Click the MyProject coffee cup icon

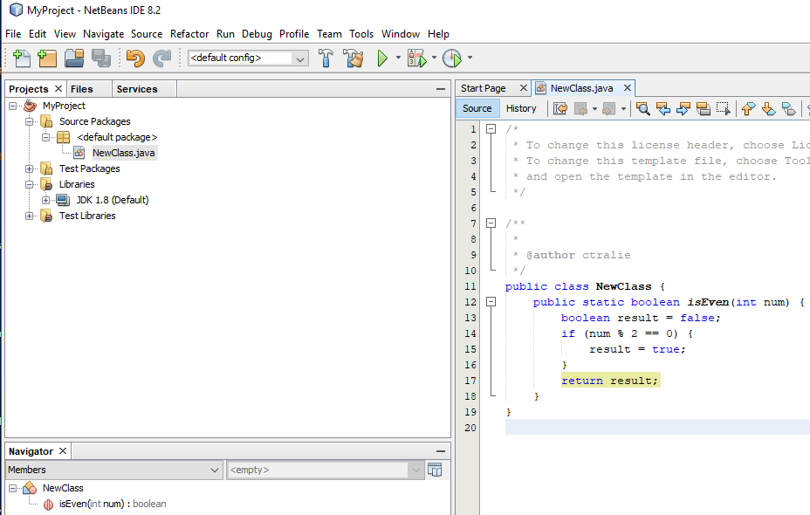tap(30, 106)
